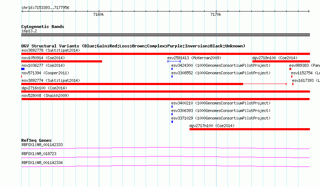The image size is (320, 187).
Task: Select the red bar under dgv2717n100
Action: (x=250, y=129)
